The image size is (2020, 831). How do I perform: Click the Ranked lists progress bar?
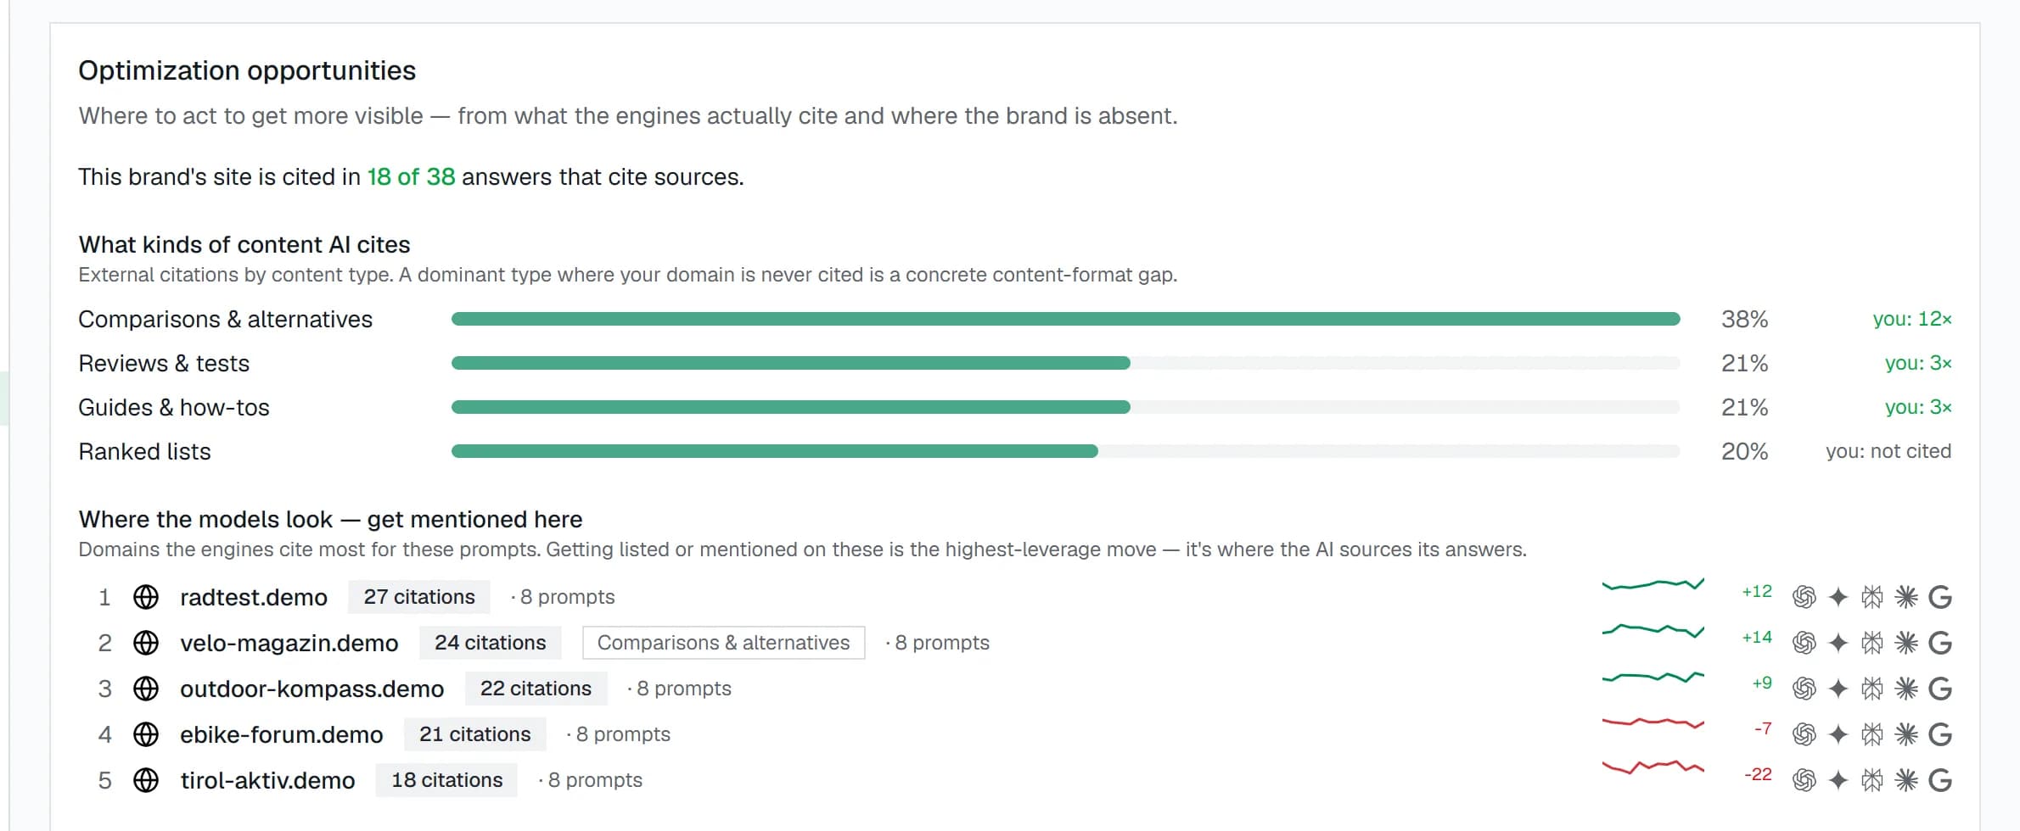[1065, 451]
